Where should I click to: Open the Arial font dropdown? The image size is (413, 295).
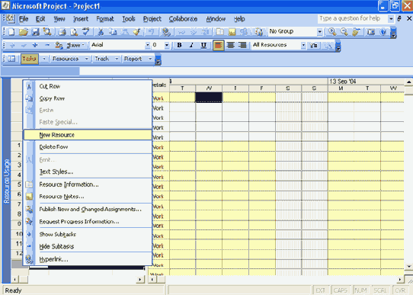pos(148,45)
